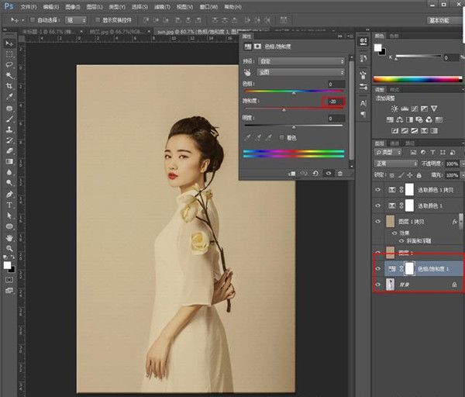Click the saturation slider handle
The image size is (465, 397).
pyautogui.click(x=284, y=110)
